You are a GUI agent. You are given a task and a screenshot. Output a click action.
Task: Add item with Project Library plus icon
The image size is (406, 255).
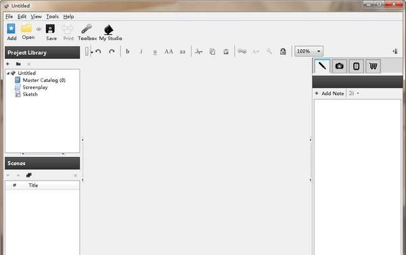pos(7,64)
